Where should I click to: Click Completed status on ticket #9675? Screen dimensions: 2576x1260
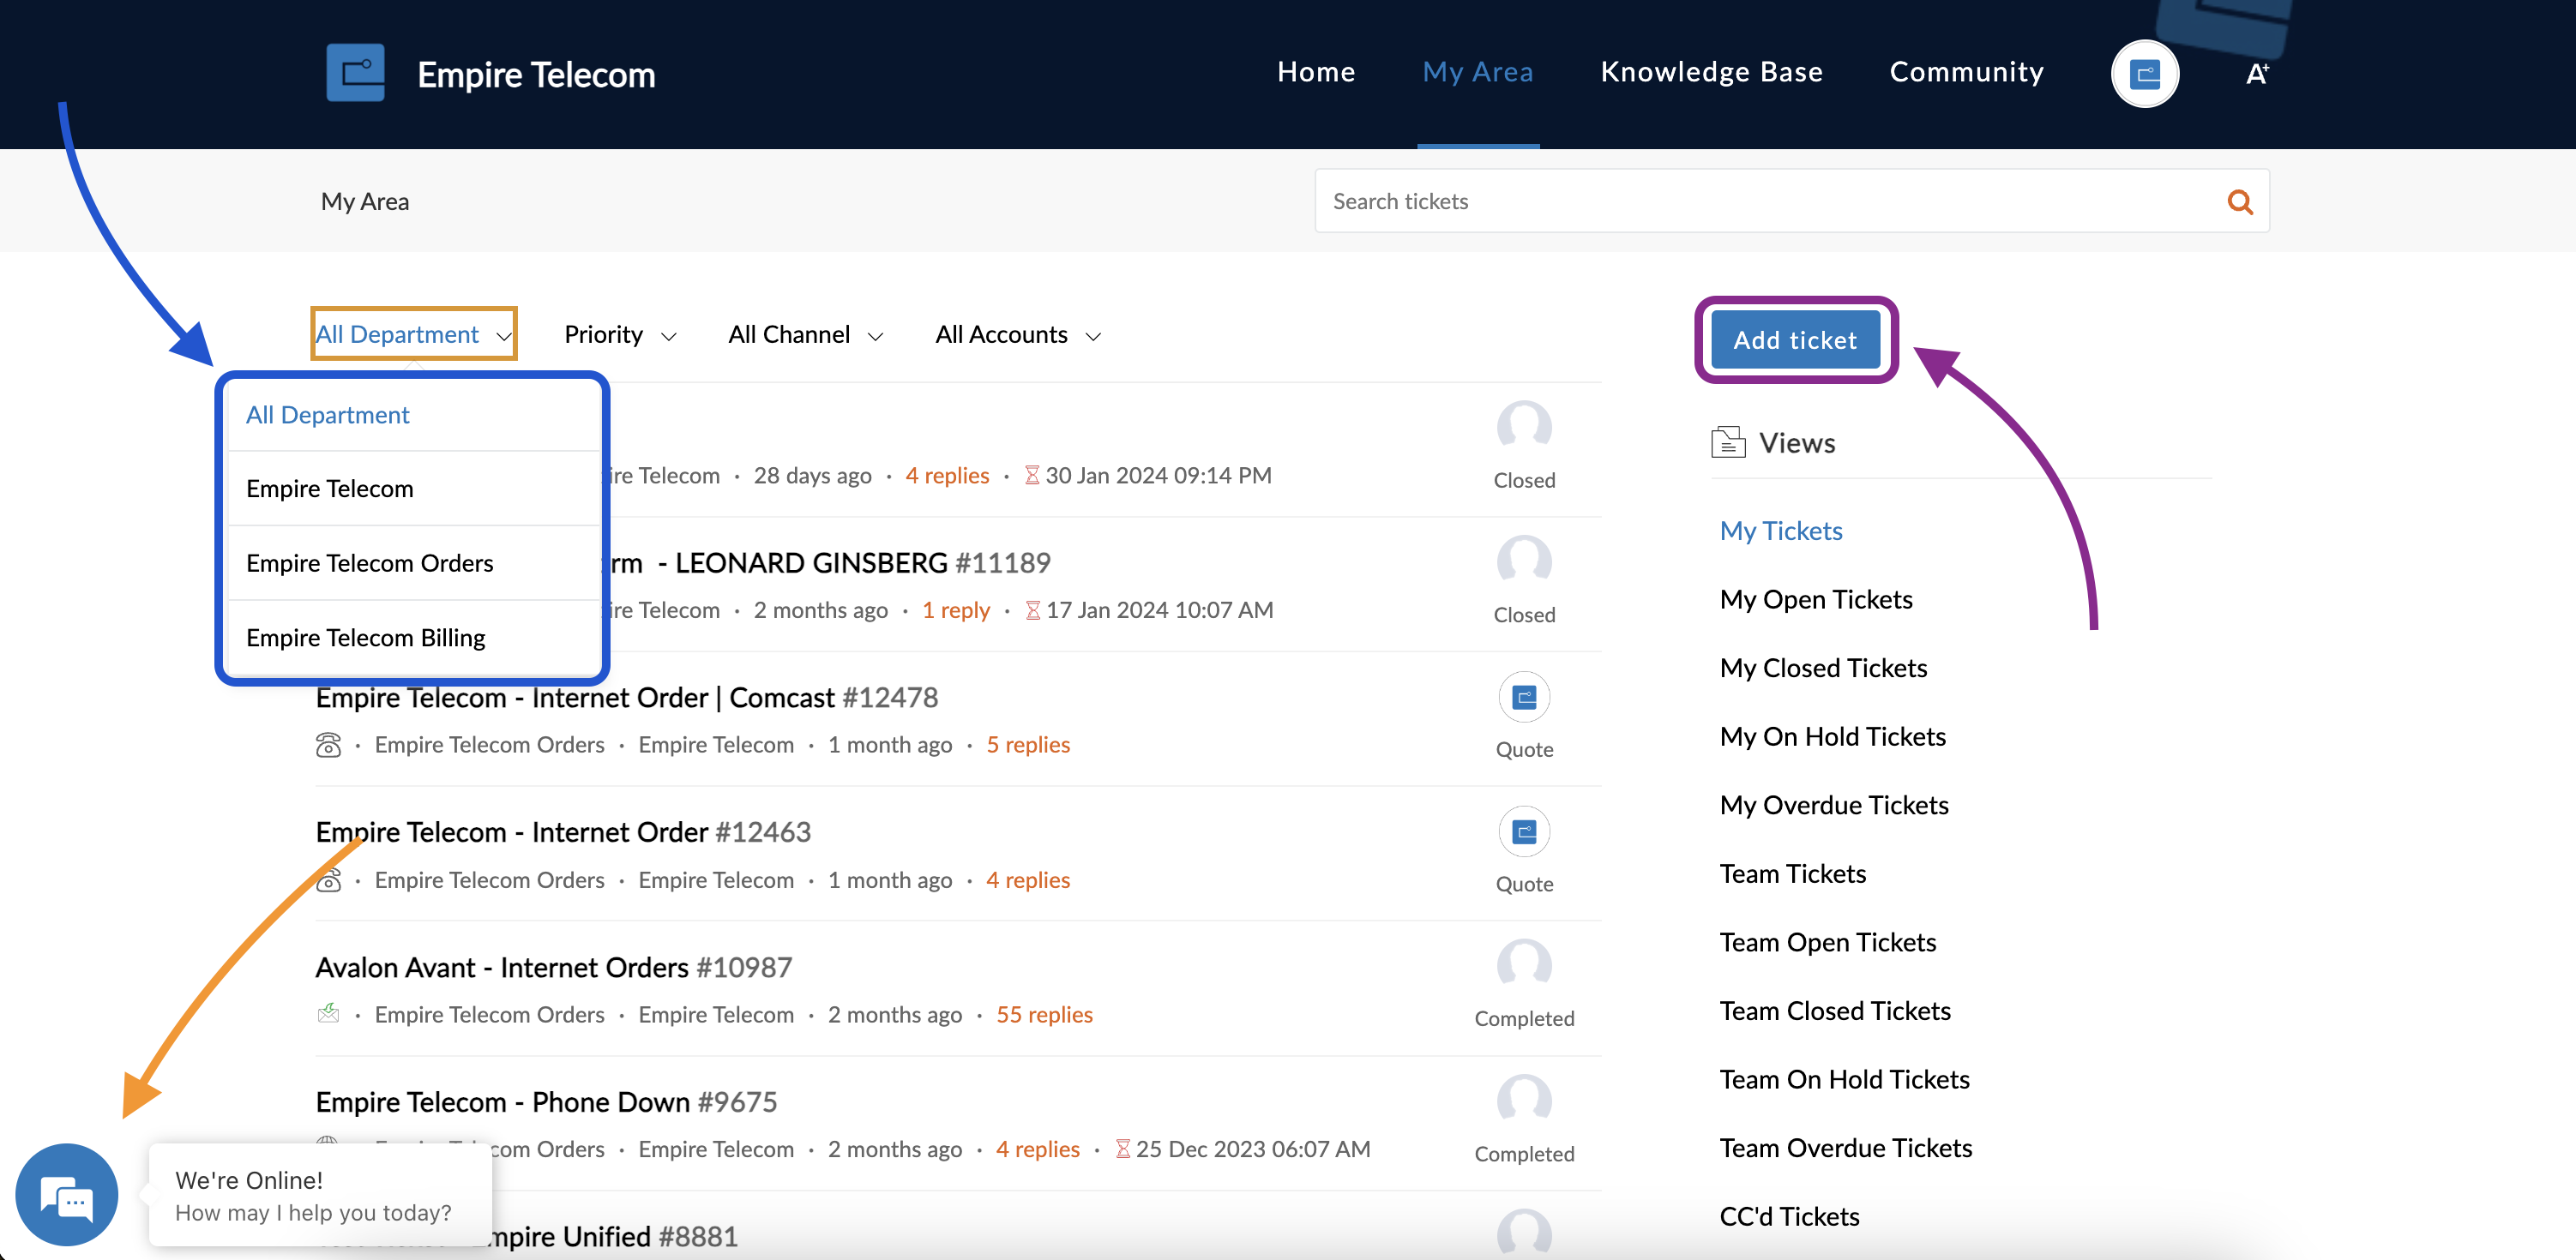[x=1524, y=1153]
